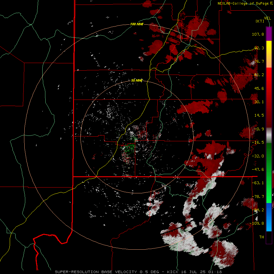The height and width of the screenshot is (274, 274).
Task: Click the TH label on the legend
Action: (x=262, y=237)
